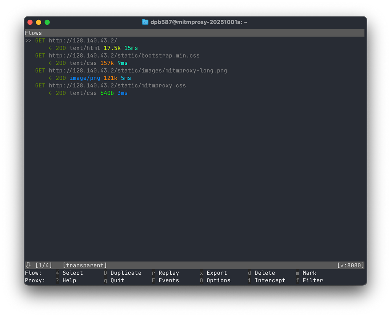The width and height of the screenshot is (391, 317).
Task: Click the [transparent] mode indicator
Action: [x=85, y=265]
